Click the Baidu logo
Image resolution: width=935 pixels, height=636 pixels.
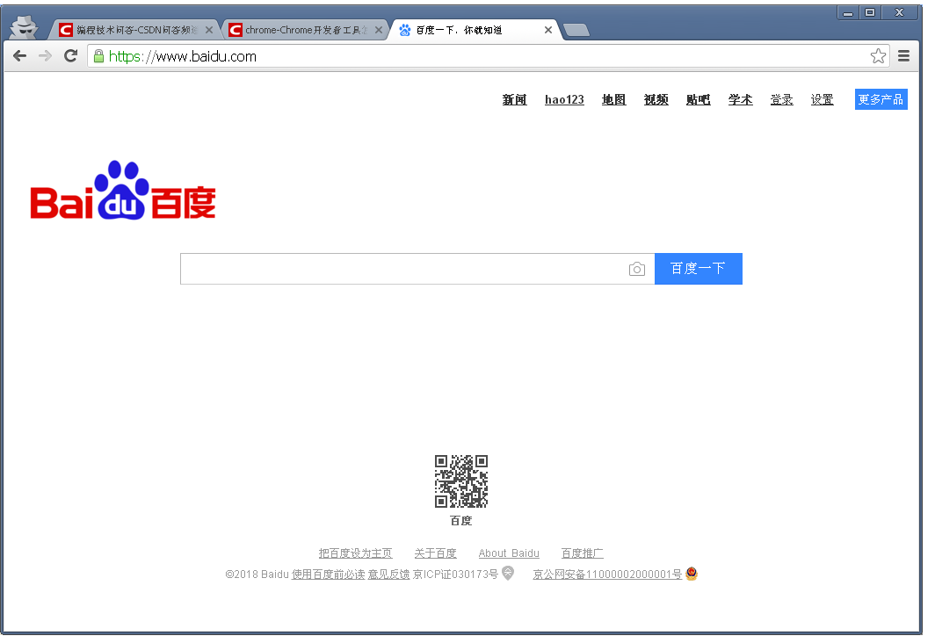pyautogui.click(x=123, y=190)
